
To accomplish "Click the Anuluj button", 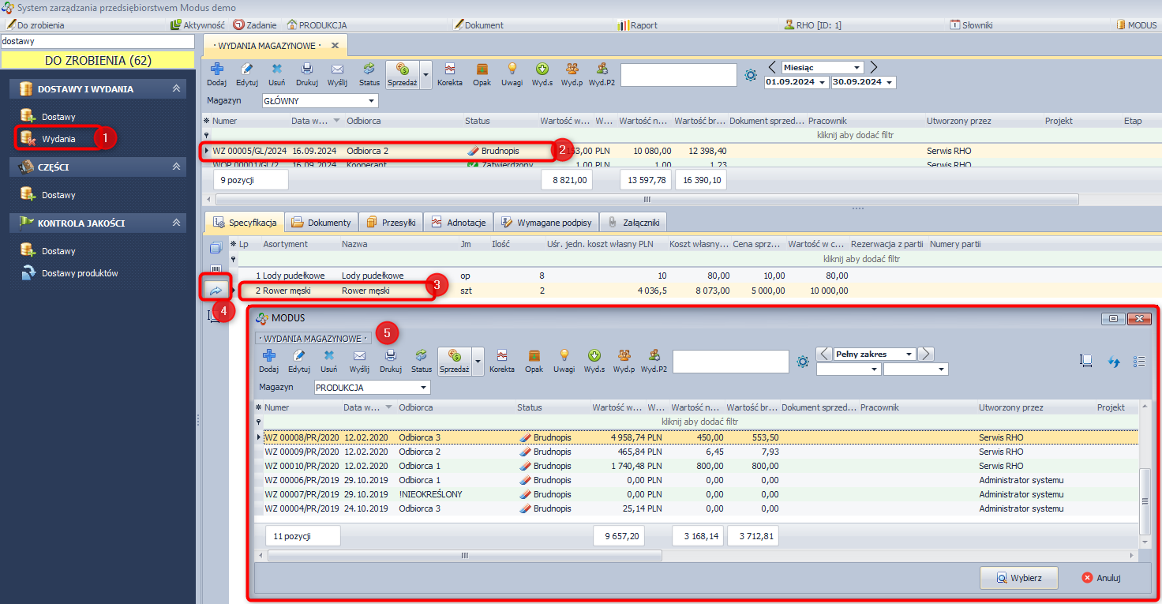I will 1101,578.
